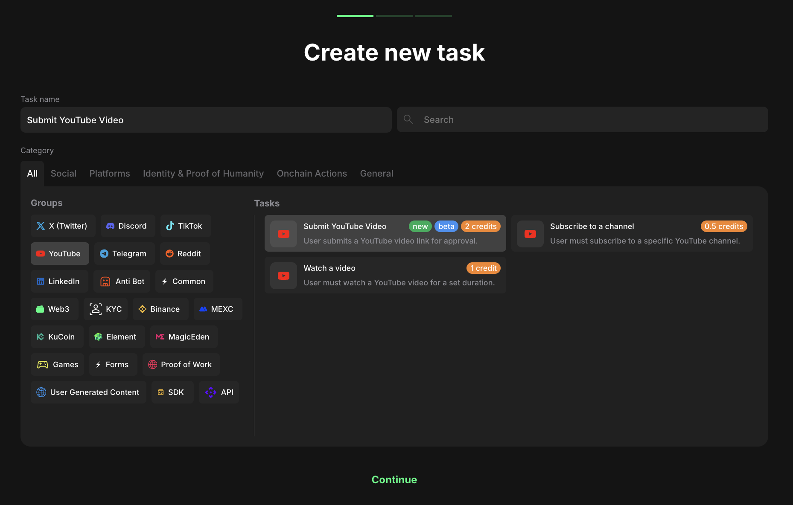The image size is (793, 505).
Task: Select the LinkedIn group
Action: pyautogui.click(x=59, y=282)
